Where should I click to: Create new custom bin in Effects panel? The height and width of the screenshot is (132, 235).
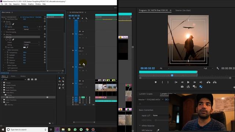click(x=50, y=123)
